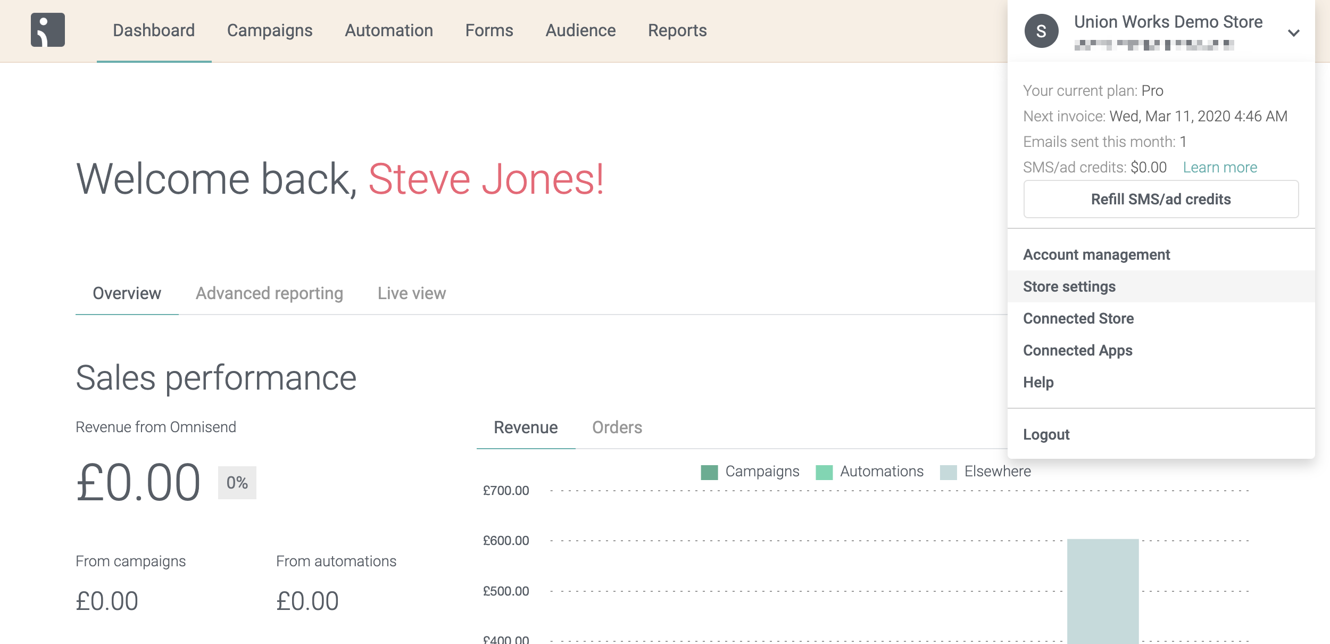
Task: Click the Elsewhere revenue bar in chart
Action: [1103, 591]
